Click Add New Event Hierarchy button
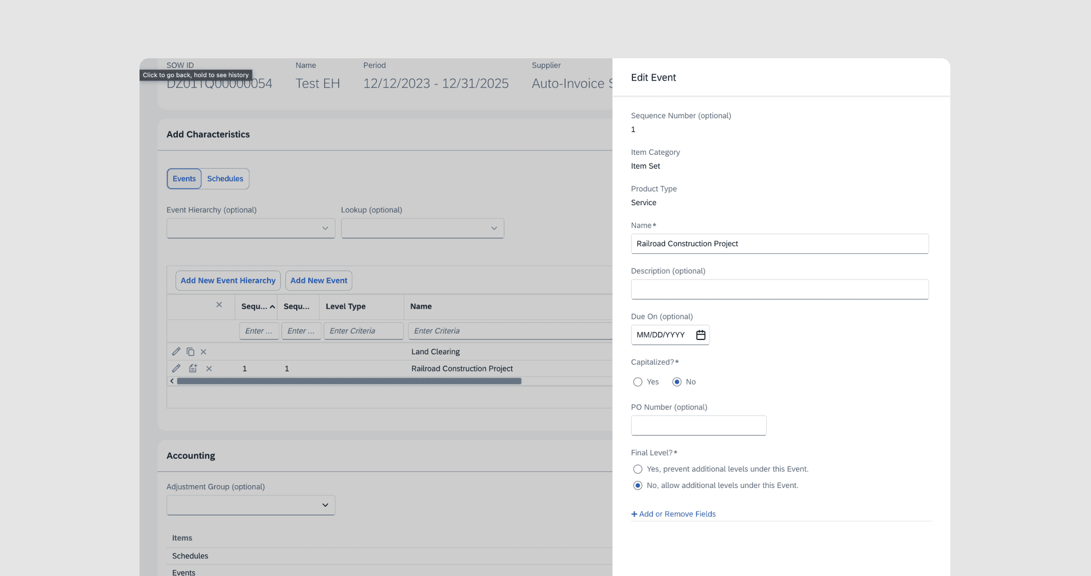The width and height of the screenshot is (1091, 576). [x=228, y=281]
